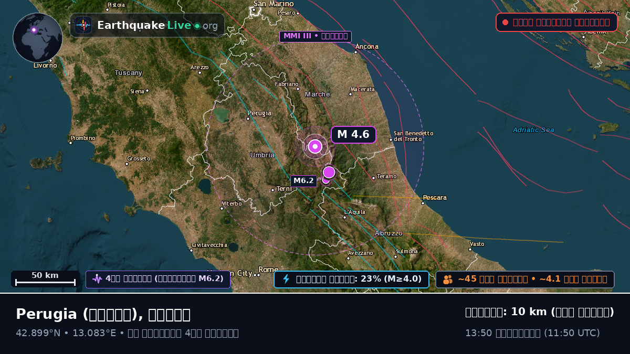Click the L'Aquila city label

tap(354, 212)
